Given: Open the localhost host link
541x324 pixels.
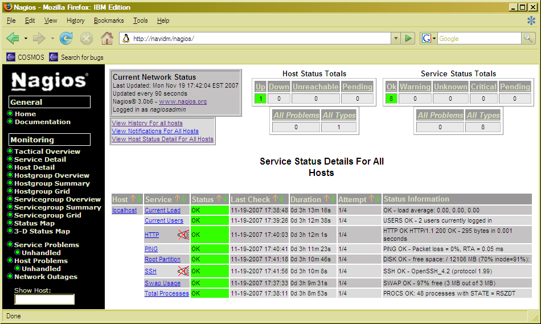Looking at the screenshot, I should coord(124,210).
